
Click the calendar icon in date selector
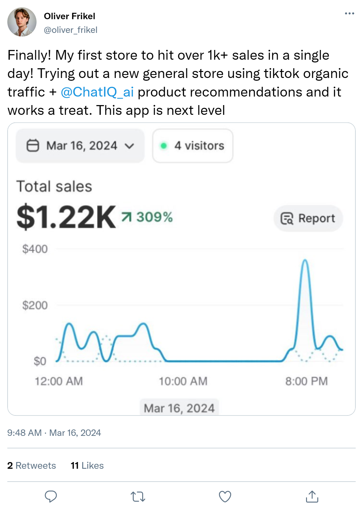[x=33, y=146]
